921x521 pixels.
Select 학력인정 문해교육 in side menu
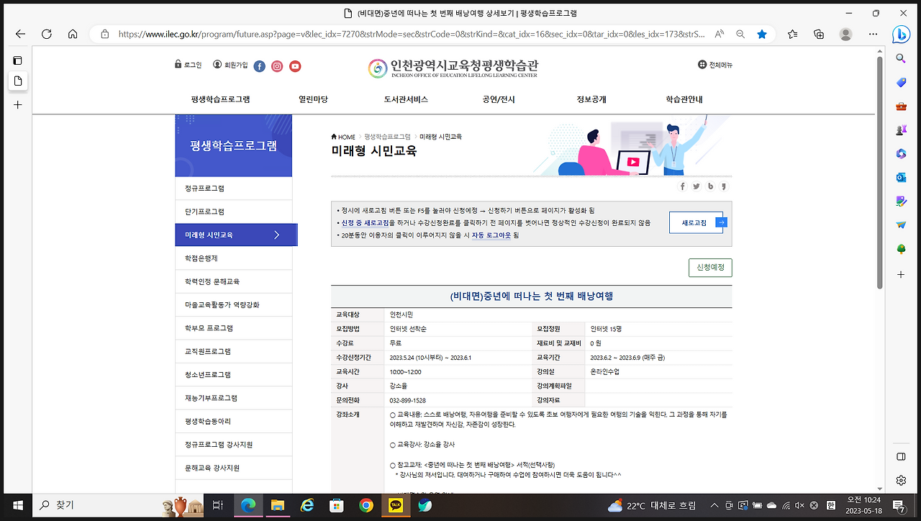233,281
